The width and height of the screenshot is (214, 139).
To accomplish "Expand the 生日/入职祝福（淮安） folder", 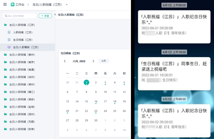I will [28, 99].
